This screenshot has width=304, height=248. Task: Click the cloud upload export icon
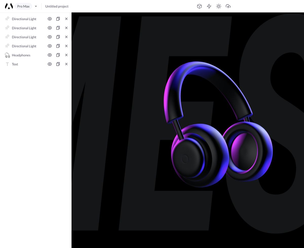(228, 6)
